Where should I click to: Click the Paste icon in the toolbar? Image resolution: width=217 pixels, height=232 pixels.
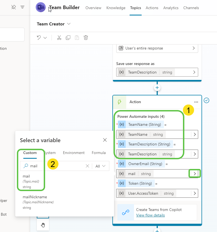pos(77,37)
